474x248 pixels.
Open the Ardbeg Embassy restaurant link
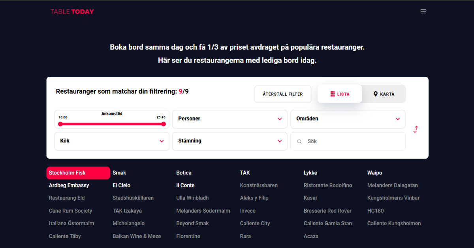click(69, 185)
